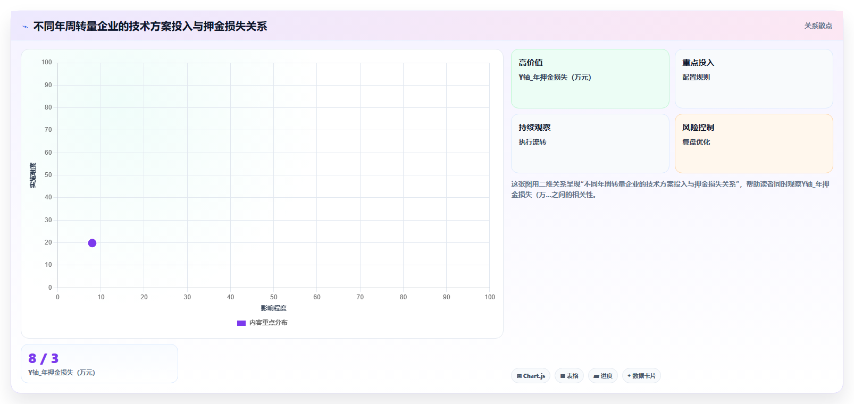Click the 影响程度 x-axis title
The width and height of the screenshot is (854, 404).
tap(273, 308)
